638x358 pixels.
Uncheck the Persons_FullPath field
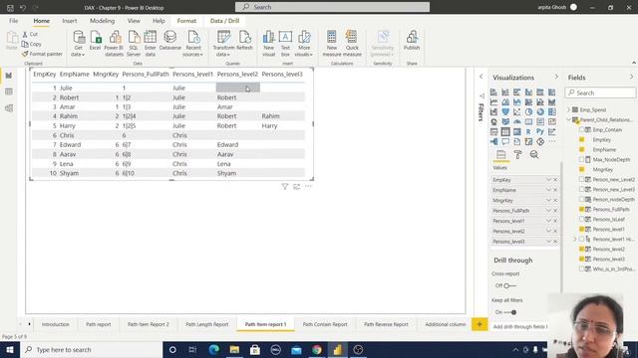581,209
